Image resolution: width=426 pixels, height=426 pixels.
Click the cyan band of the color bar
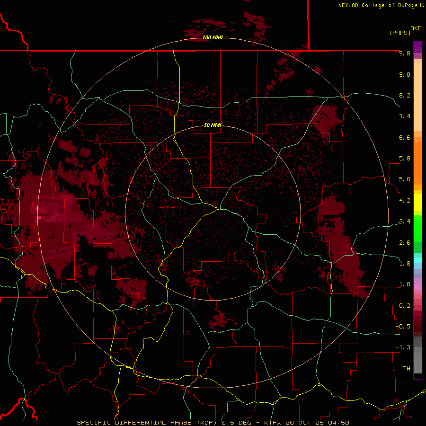click(418, 260)
